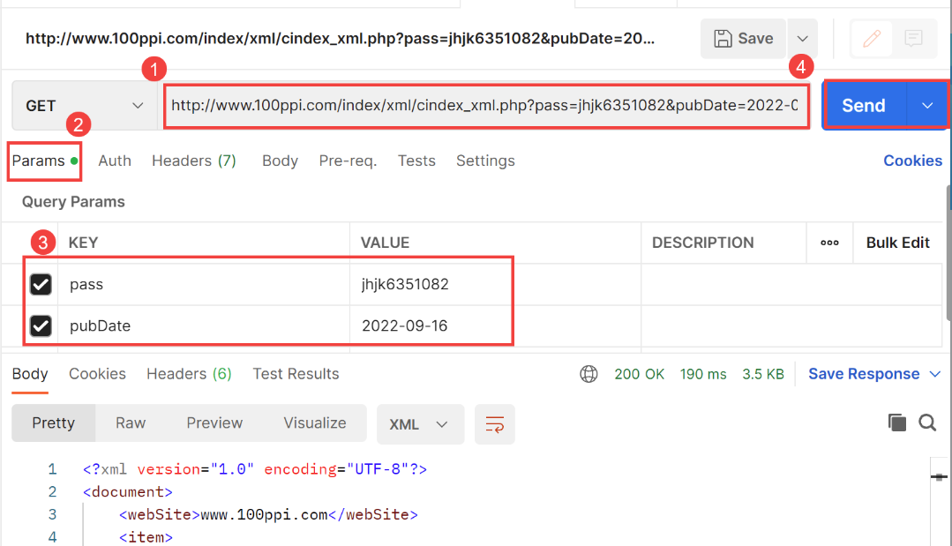Click the Save button
The image size is (952, 546).
743,39
